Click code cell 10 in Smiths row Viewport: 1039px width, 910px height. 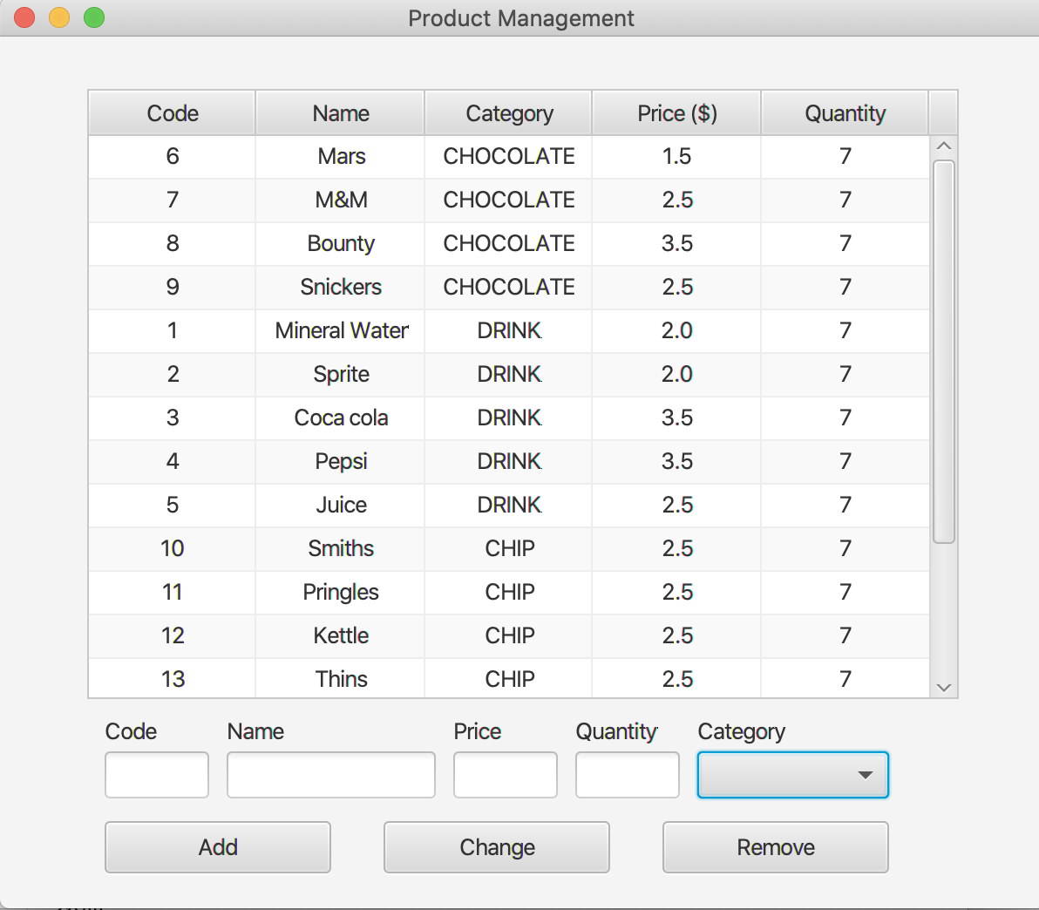click(173, 549)
